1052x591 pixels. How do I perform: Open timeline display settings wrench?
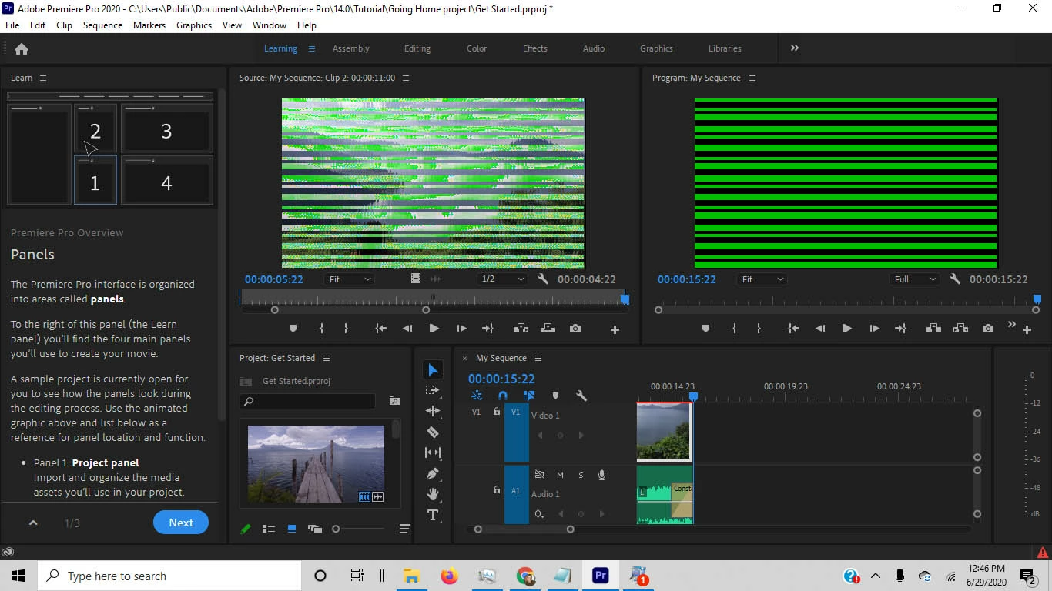click(x=581, y=396)
